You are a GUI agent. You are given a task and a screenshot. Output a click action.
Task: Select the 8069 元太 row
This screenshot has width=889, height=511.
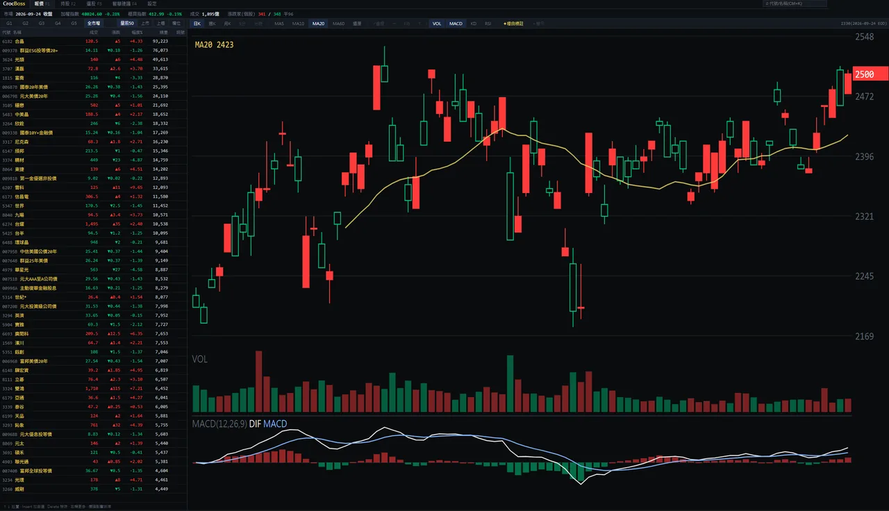(x=93, y=443)
